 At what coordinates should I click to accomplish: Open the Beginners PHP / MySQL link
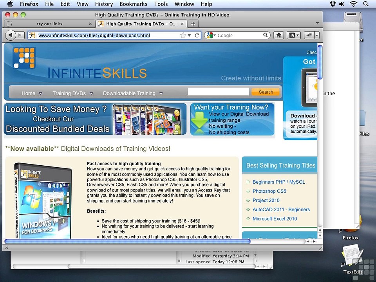278,182
